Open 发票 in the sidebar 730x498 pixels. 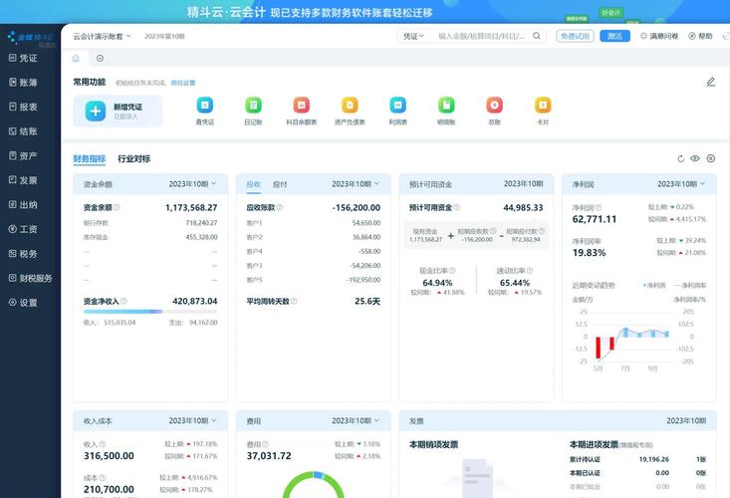coord(23,180)
